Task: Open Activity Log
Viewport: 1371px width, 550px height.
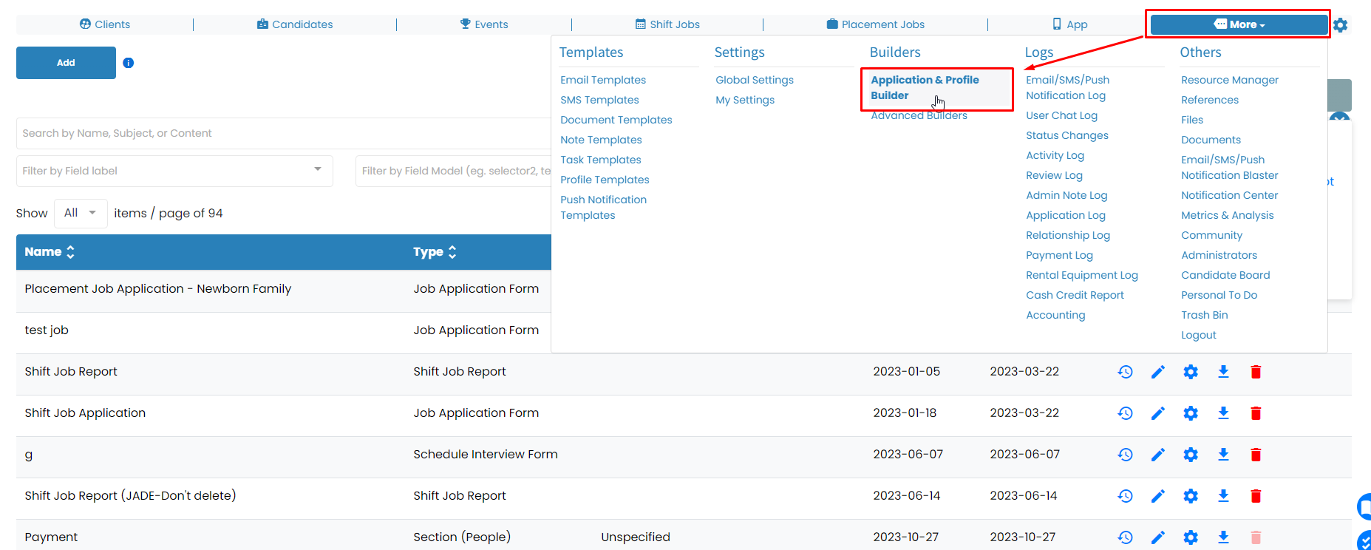Action: pyautogui.click(x=1055, y=155)
